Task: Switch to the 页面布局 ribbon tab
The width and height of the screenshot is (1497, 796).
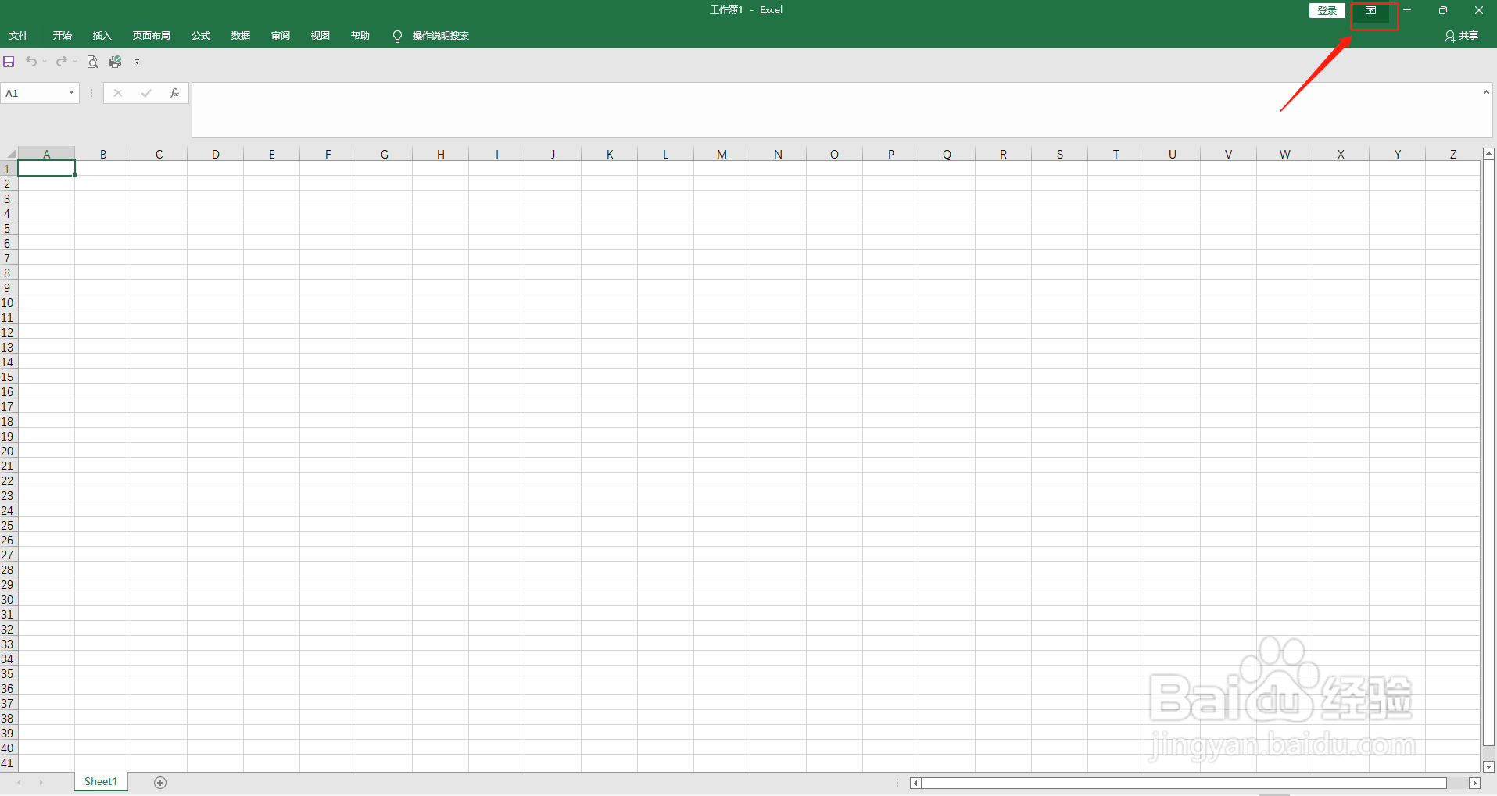Action: (x=152, y=36)
